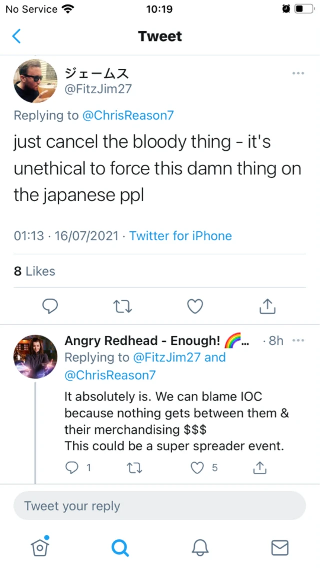Open the Search tab
The image size is (320, 569).
pyautogui.click(x=120, y=548)
